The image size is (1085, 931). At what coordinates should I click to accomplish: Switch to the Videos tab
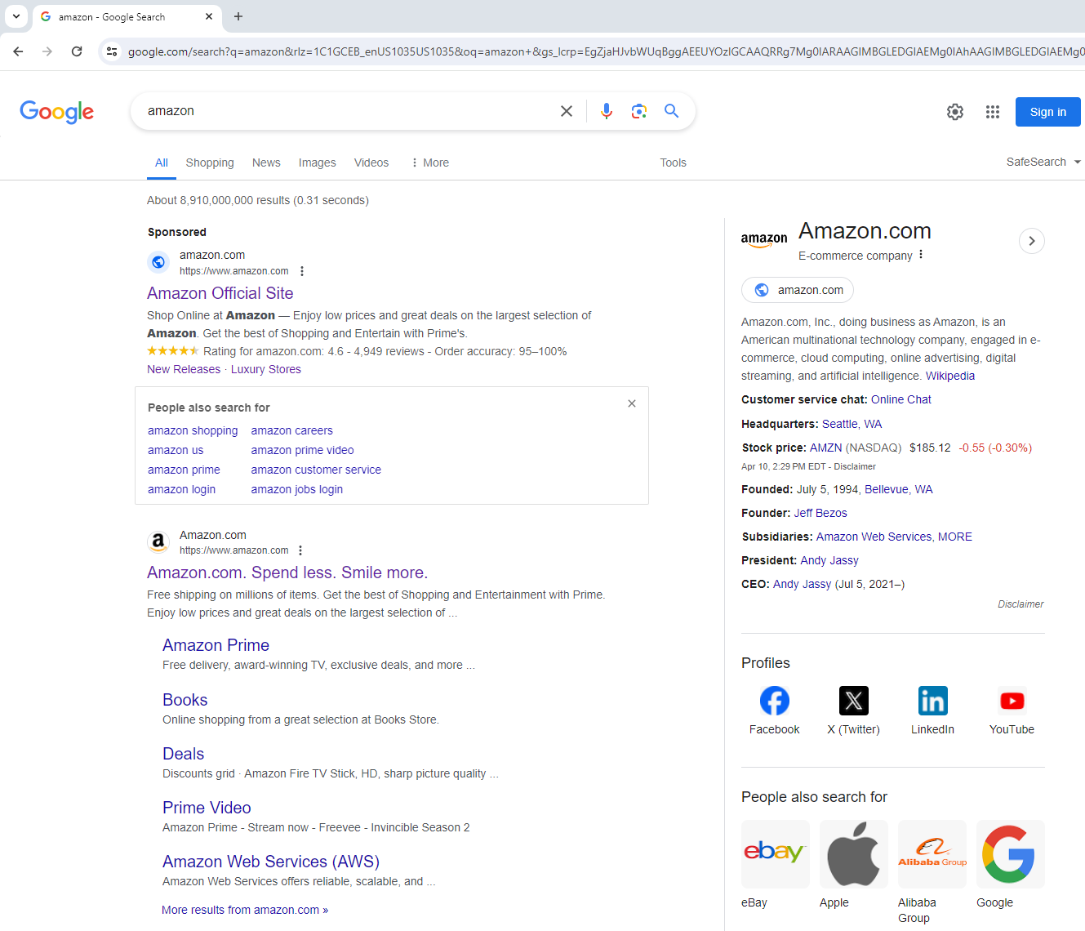[x=371, y=163]
